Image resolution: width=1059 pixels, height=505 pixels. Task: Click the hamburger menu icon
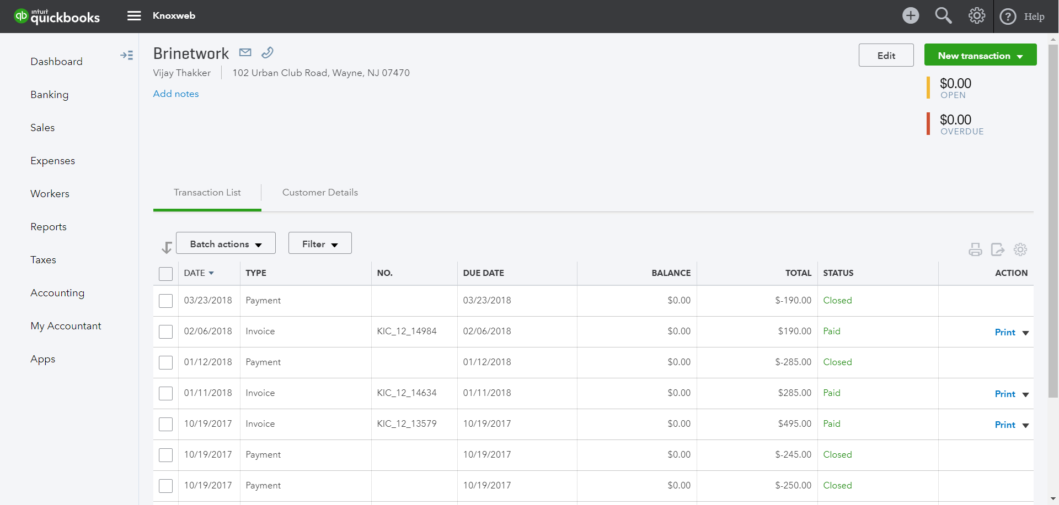(134, 16)
